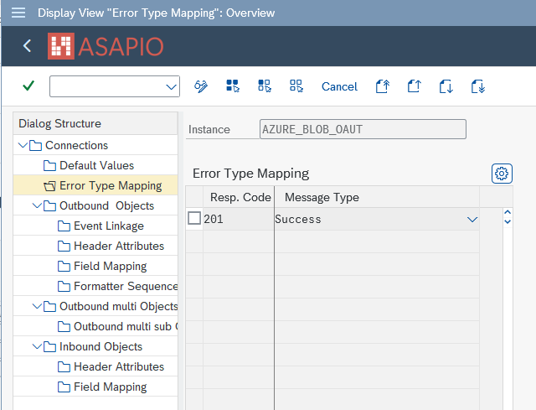Check the row selector for code 201
The image size is (536, 410).
click(x=194, y=218)
